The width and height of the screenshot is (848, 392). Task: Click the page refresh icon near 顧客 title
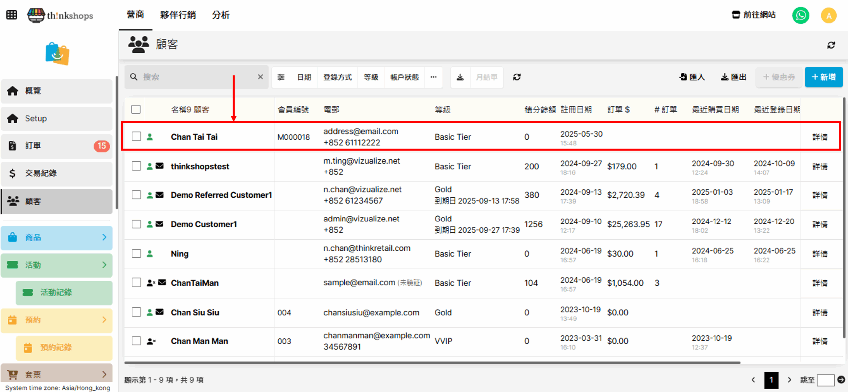(831, 45)
